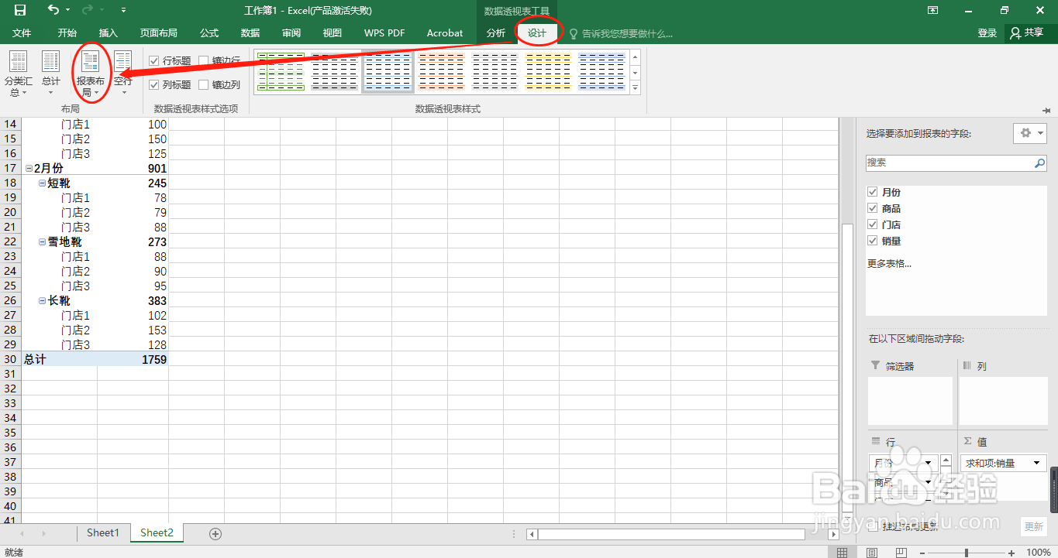The height and width of the screenshot is (558, 1058).
Task: Collapse the 雪地靴 group row
Action: tap(43, 241)
